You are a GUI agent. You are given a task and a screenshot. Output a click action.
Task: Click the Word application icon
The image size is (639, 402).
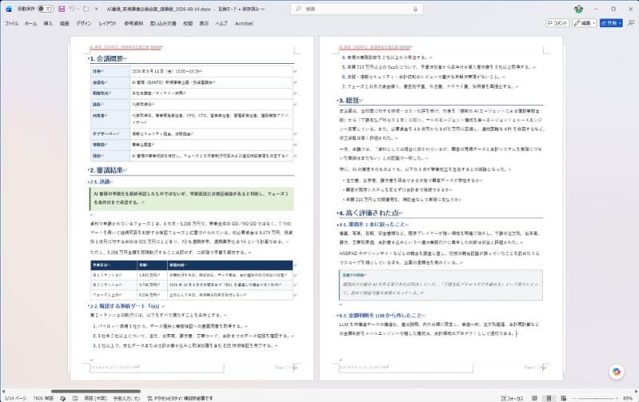[9, 9]
